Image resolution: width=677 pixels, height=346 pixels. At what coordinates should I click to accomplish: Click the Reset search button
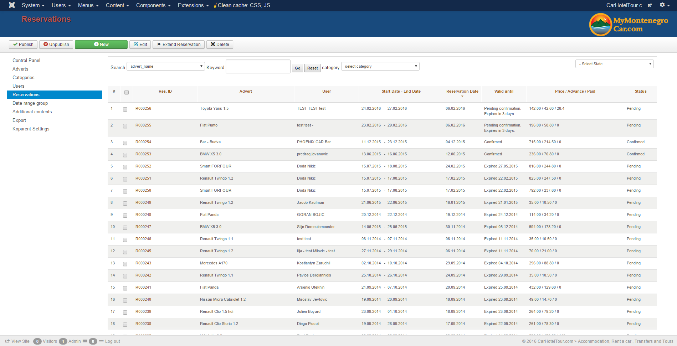click(x=312, y=68)
